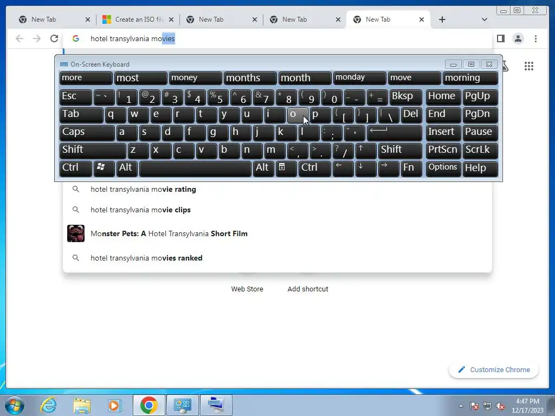Choose the 'move' word prediction
The width and height of the screenshot is (555, 416).
[x=415, y=78]
